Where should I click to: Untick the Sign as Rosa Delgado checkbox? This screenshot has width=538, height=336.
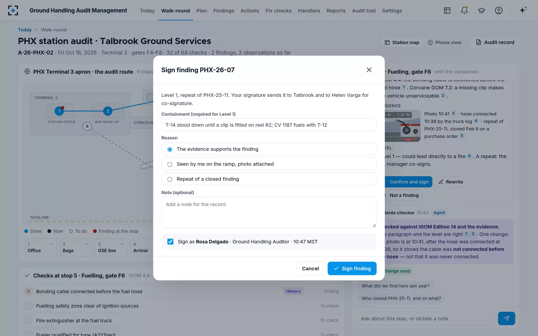click(170, 242)
